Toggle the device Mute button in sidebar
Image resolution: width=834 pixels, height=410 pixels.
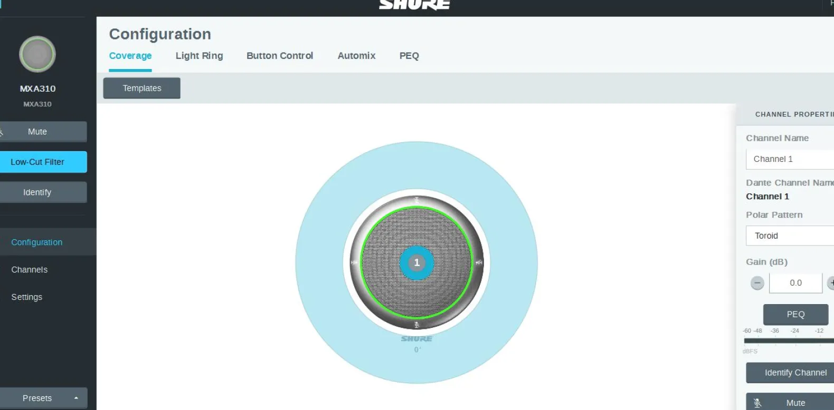tap(43, 132)
